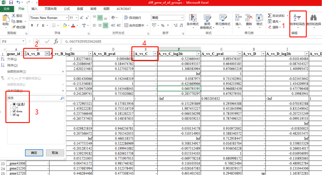
Task: Switch to the Data (数据) tab
Action: pyautogui.click(x=80, y=9)
